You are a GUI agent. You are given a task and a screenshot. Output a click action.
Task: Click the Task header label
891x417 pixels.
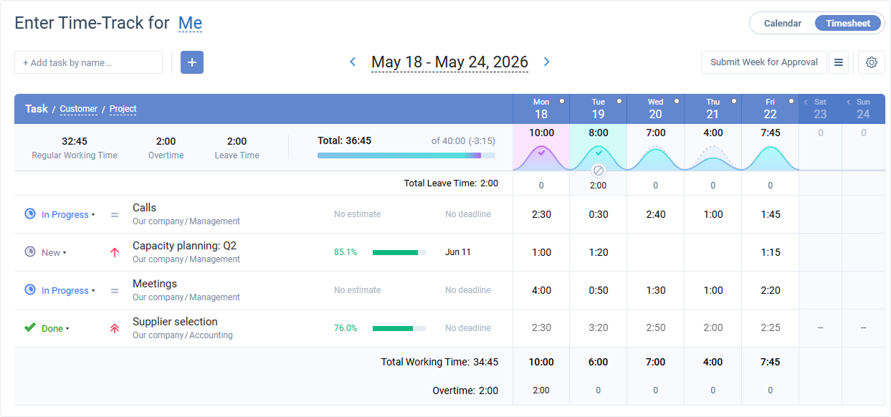pyautogui.click(x=37, y=109)
